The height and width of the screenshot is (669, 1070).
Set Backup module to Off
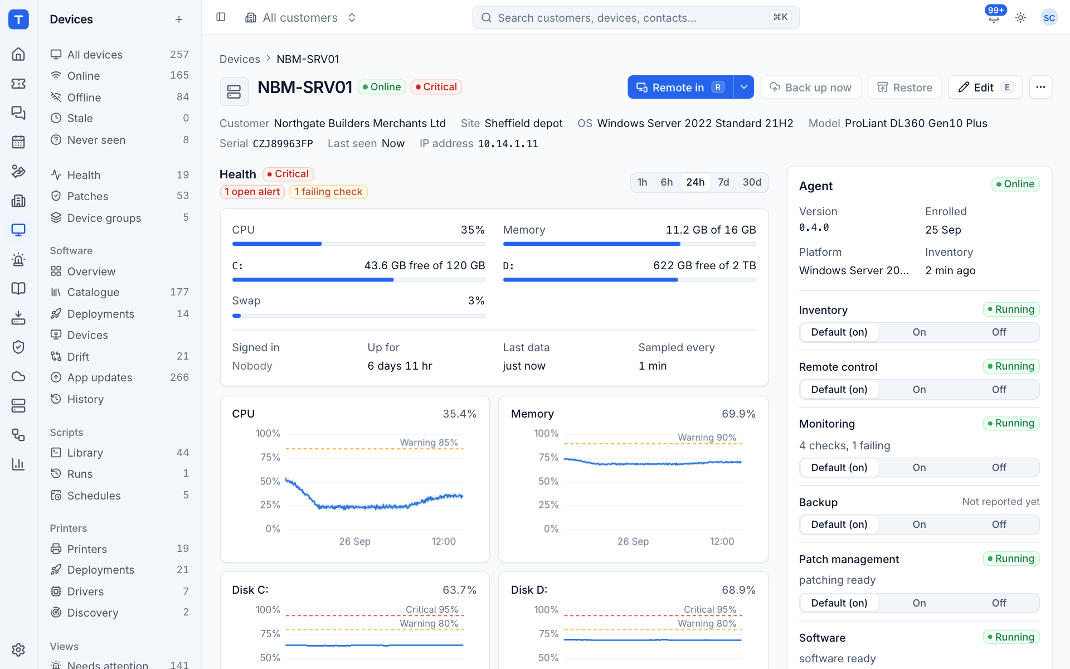[999, 525]
